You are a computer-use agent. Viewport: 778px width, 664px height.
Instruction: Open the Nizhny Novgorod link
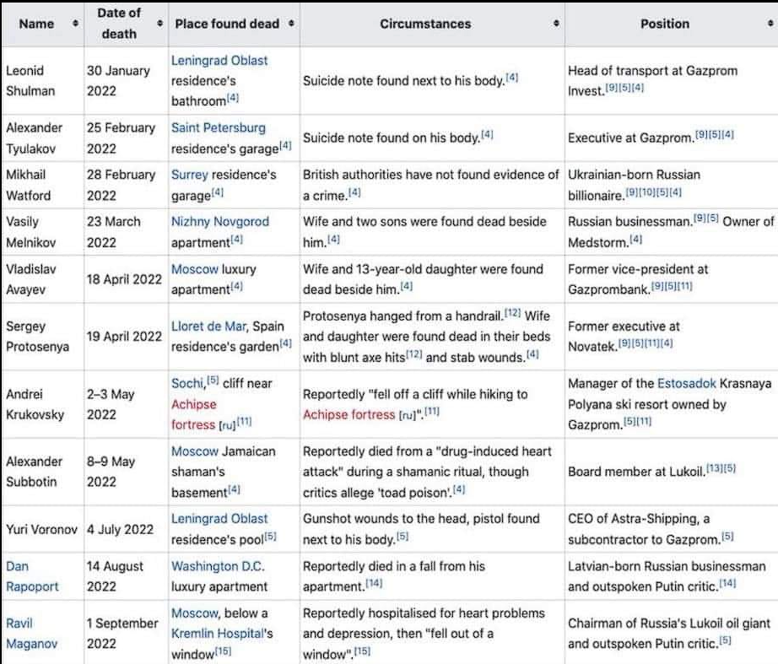220,221
